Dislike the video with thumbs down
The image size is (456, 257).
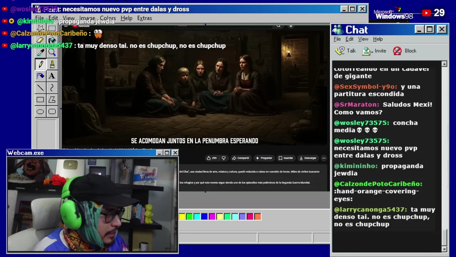pos(224,158)
